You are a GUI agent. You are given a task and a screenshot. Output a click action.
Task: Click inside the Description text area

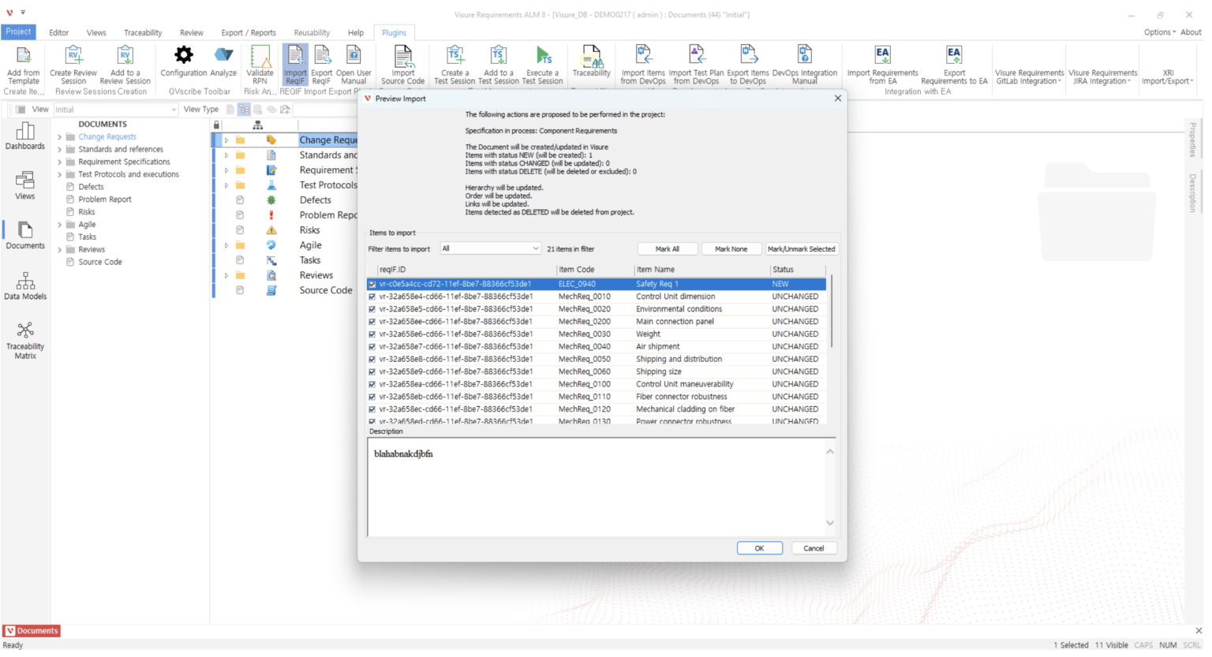point(596,487)
